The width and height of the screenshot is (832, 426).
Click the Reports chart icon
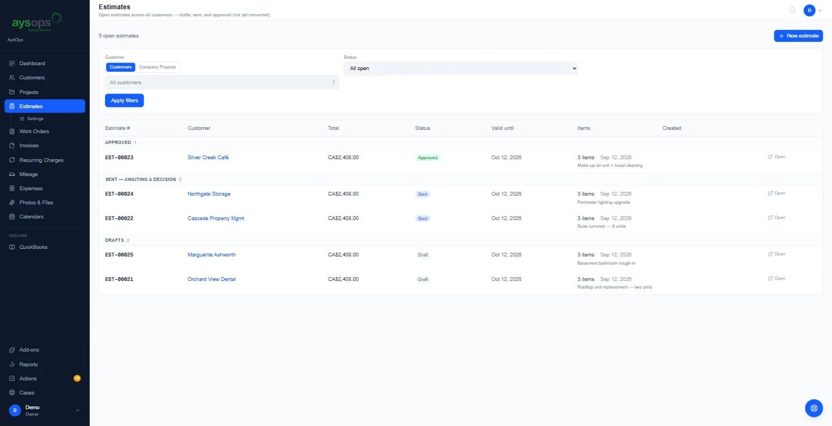click(13, 365)
